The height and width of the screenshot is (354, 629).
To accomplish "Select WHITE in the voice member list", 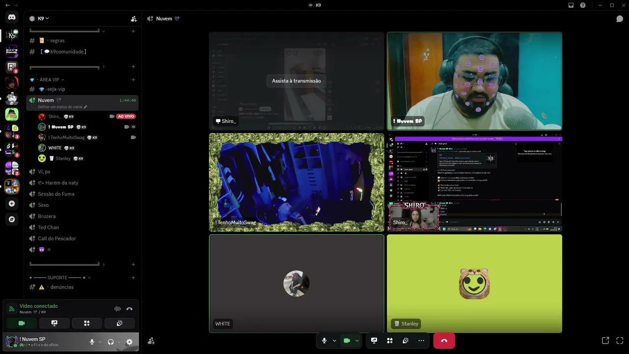I will [87, 148].
